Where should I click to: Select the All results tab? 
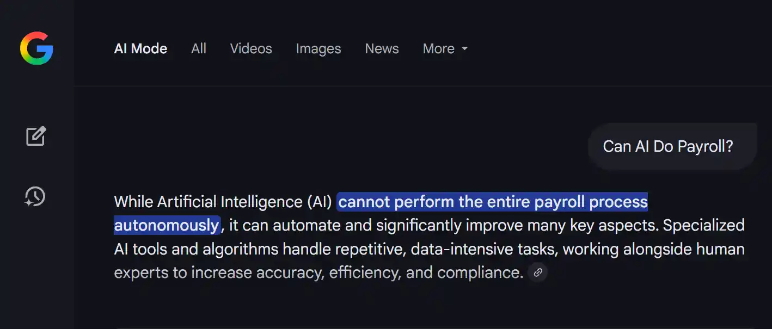pos(199,49)
